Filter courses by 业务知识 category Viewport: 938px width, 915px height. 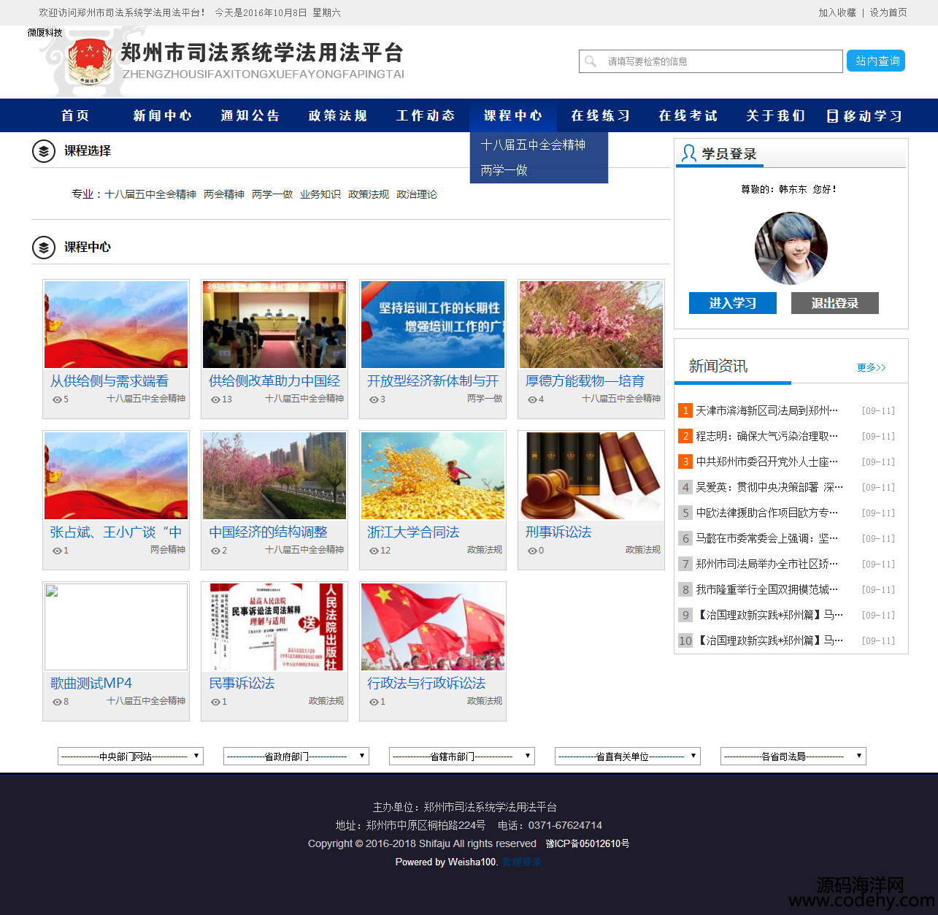click(320, 194)
